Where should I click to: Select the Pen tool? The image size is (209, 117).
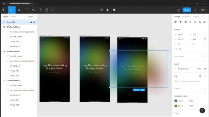33,10
